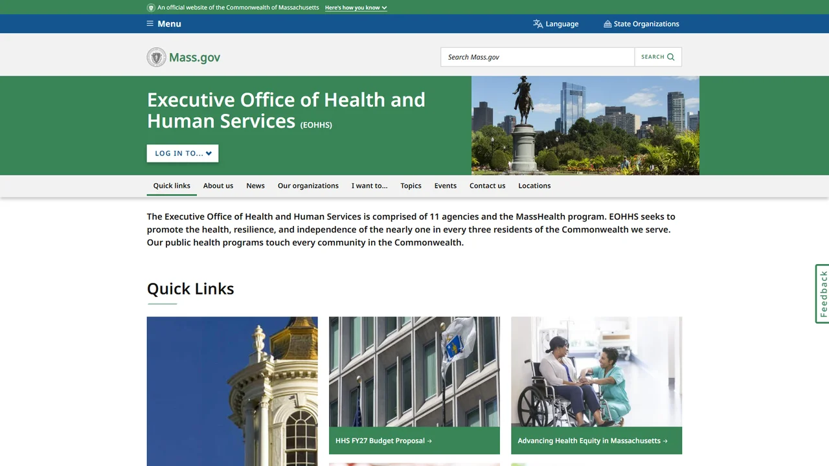Click the Language translate icon
Viewport: 829px width, 466px height.
(x=538, y=24)
